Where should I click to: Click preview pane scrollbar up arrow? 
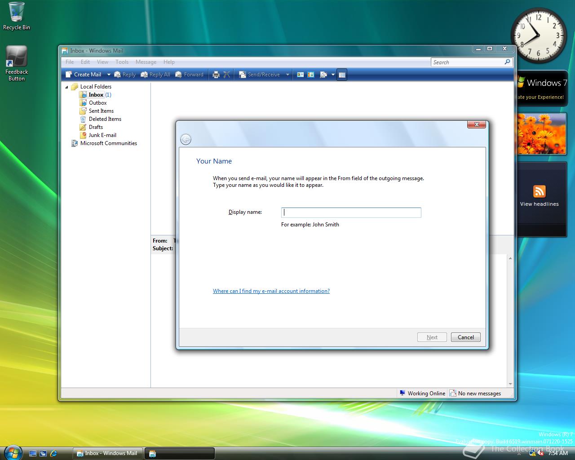pyautogui.click(x=510, y=258)
